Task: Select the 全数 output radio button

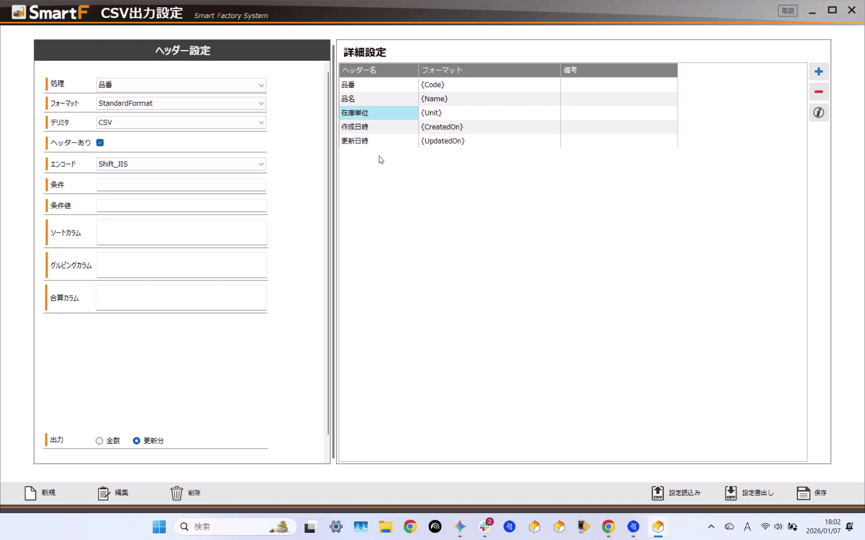Action: [100, 441]
